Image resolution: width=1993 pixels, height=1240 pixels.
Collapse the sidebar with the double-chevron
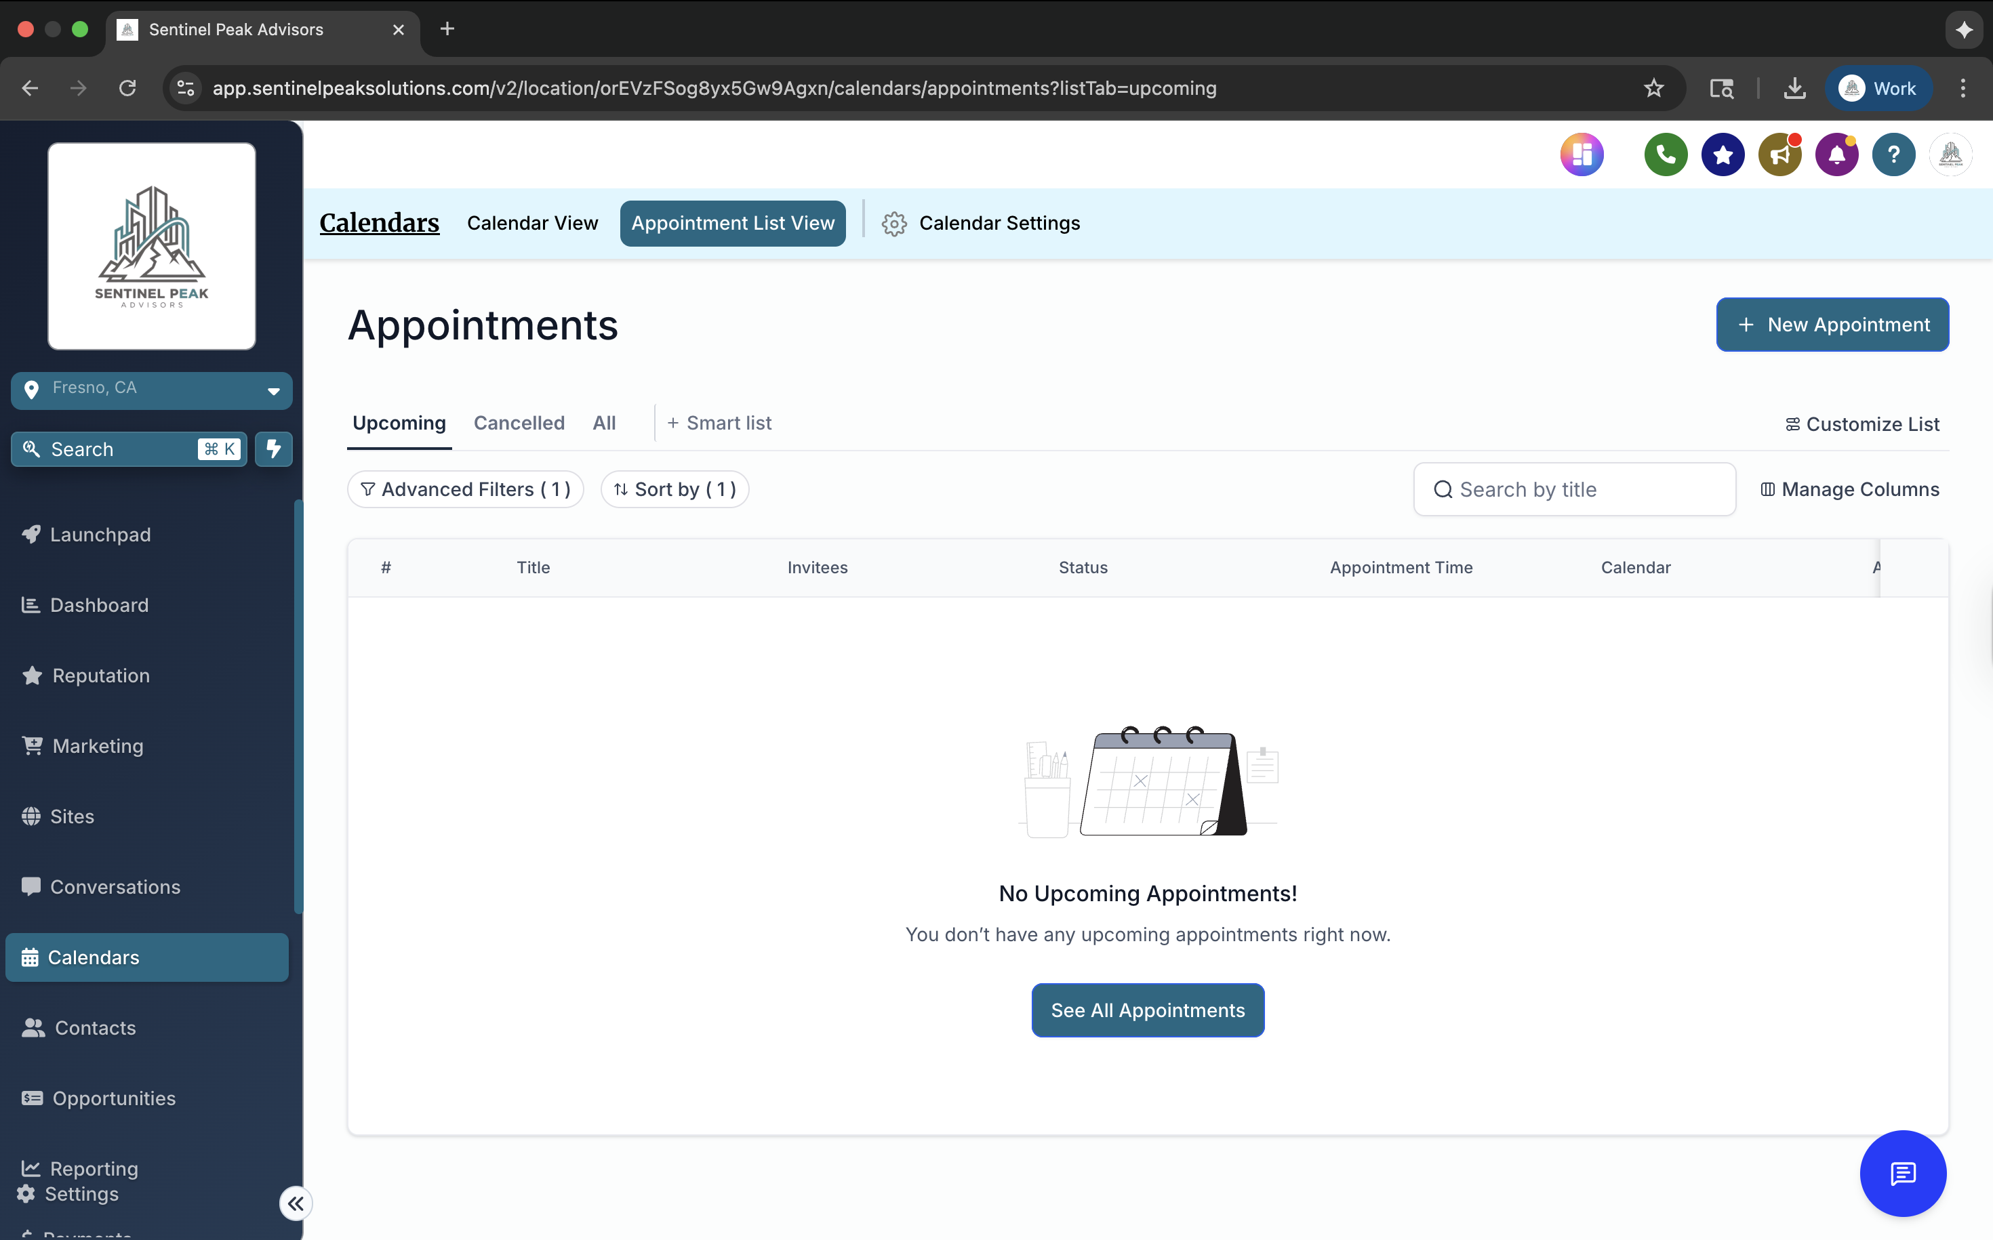(x=296, y=1203)
